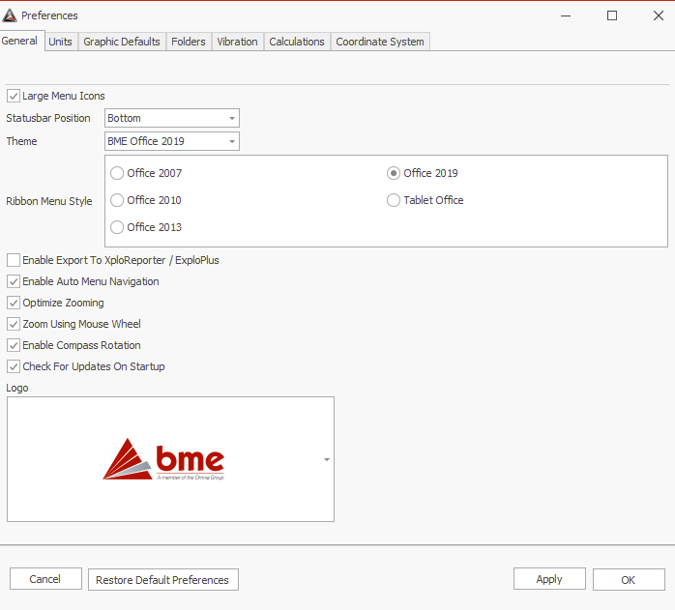This screenshot has height=610, width=675.
Task: Maximize the Preferences window
Action: [x=612, y=15]
